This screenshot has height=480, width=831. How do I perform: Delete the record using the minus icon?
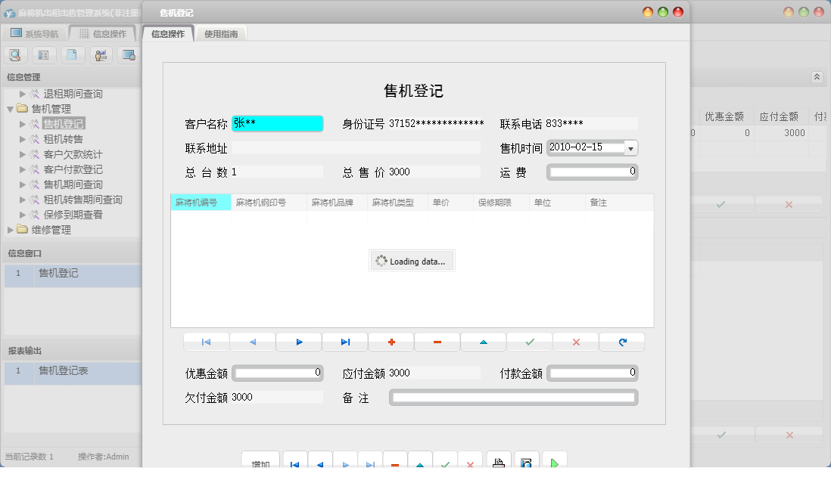(x=437, y=342)
